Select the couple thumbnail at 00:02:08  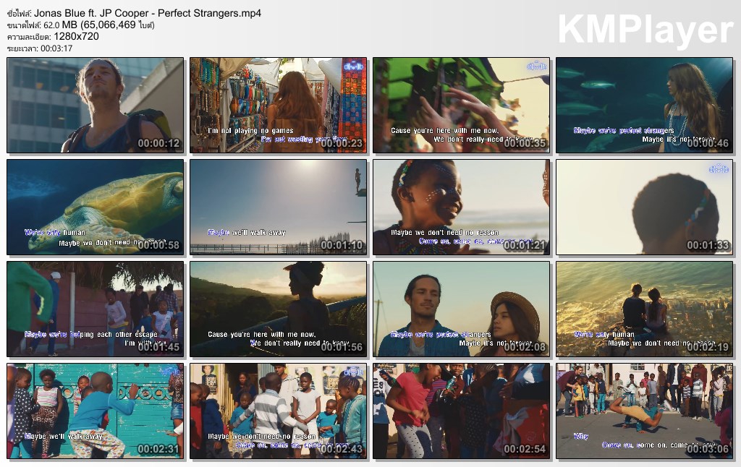tap(461, 309)
